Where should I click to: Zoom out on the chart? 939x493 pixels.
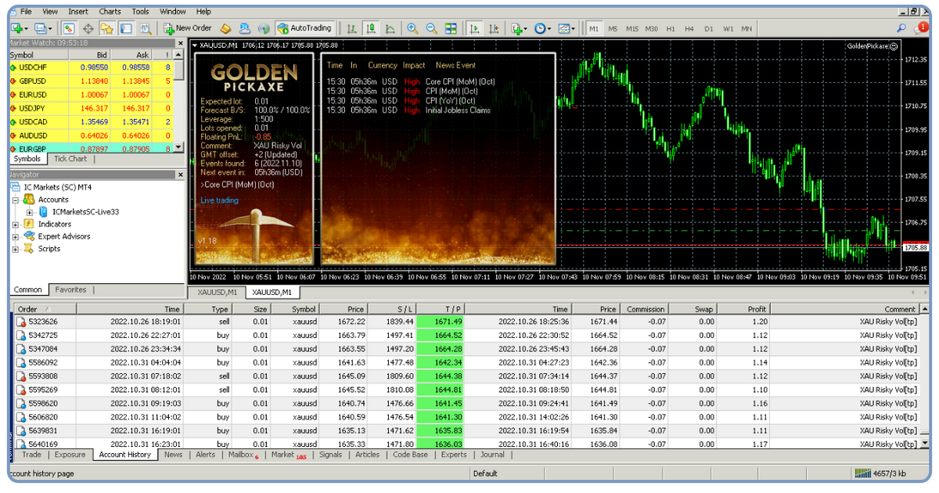click(430, 27)
